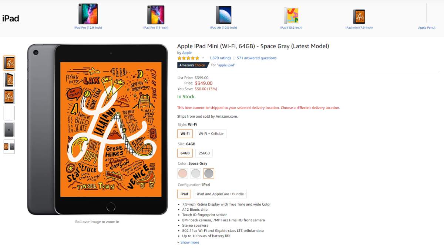Click the five-star rating icons
This screenshot has height=248, width=444.
coord(188,58)
